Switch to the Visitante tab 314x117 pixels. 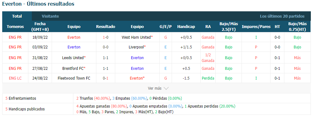pyautogui.click(x=50, y=16)
